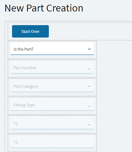132x152 pixels.
Task: Click the Start Over button
Action: pos(30,31)
